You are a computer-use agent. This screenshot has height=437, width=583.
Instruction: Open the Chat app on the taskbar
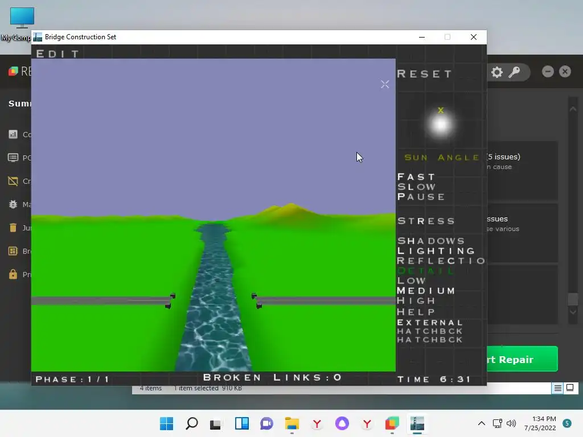pyautogui.click(x=266, y=423)
